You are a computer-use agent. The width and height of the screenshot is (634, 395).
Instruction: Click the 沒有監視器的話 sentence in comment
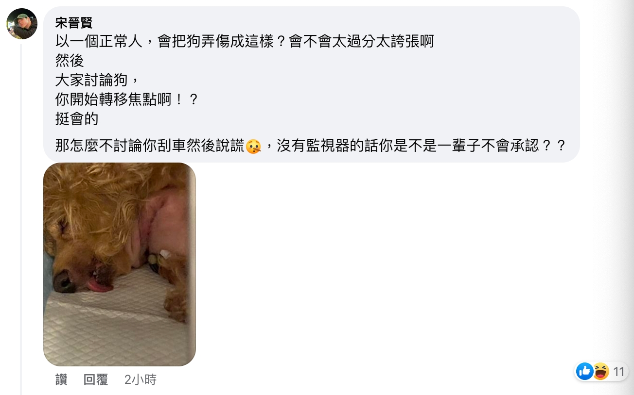pyautogui.click(x=421, y=146)
